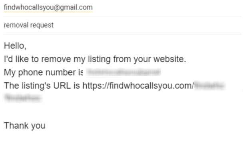Click the findwhocallsyou@gmail.com recipient address
The height and width of the screenshot is (162, 243).
click(48, 8)
